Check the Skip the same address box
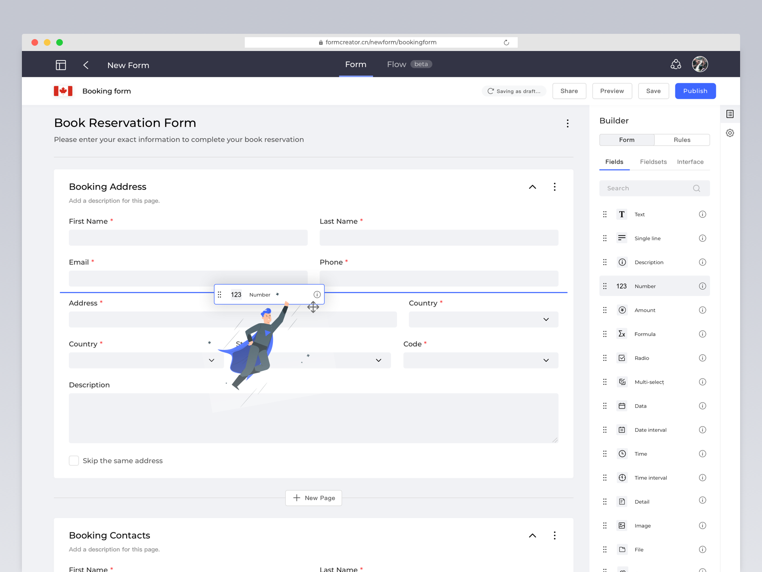 tap(74, 460)
